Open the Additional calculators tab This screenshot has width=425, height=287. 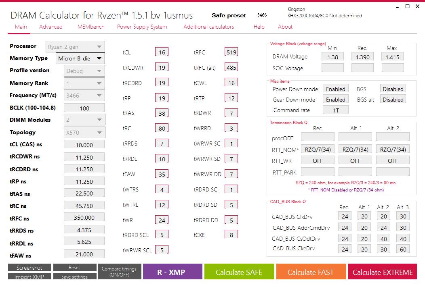(208, 27)
